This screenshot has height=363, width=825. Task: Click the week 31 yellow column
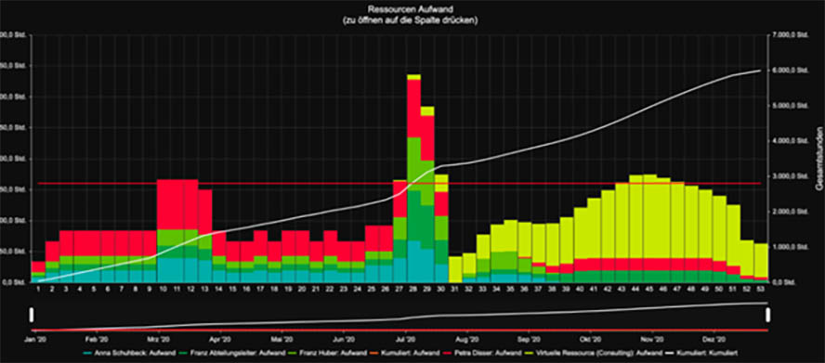click(x=455, y=269)
